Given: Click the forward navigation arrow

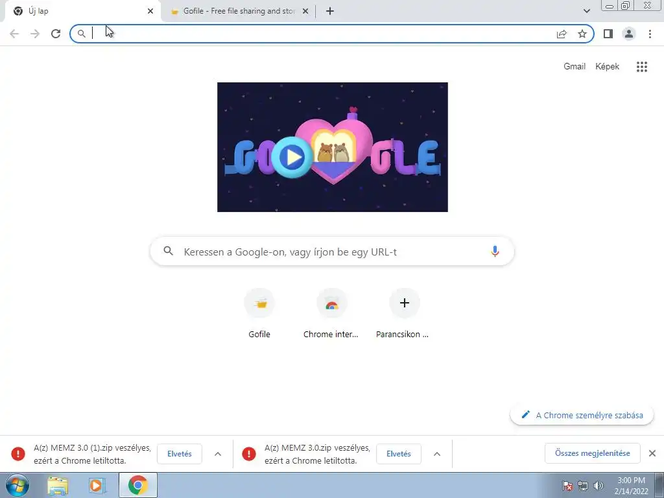Looking at the screenshot, I should [x=35, y=34].
